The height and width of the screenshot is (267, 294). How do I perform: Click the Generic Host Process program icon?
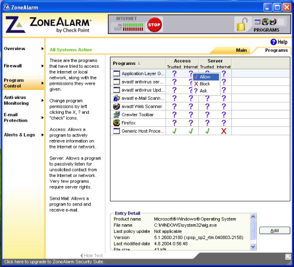pyautogui.click(x=116, y=131)
